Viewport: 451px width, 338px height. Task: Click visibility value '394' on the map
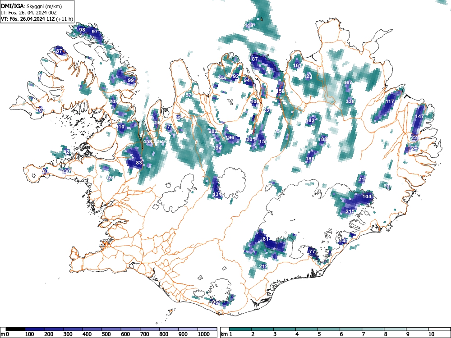pyautogui.click(x=217, y=148)
